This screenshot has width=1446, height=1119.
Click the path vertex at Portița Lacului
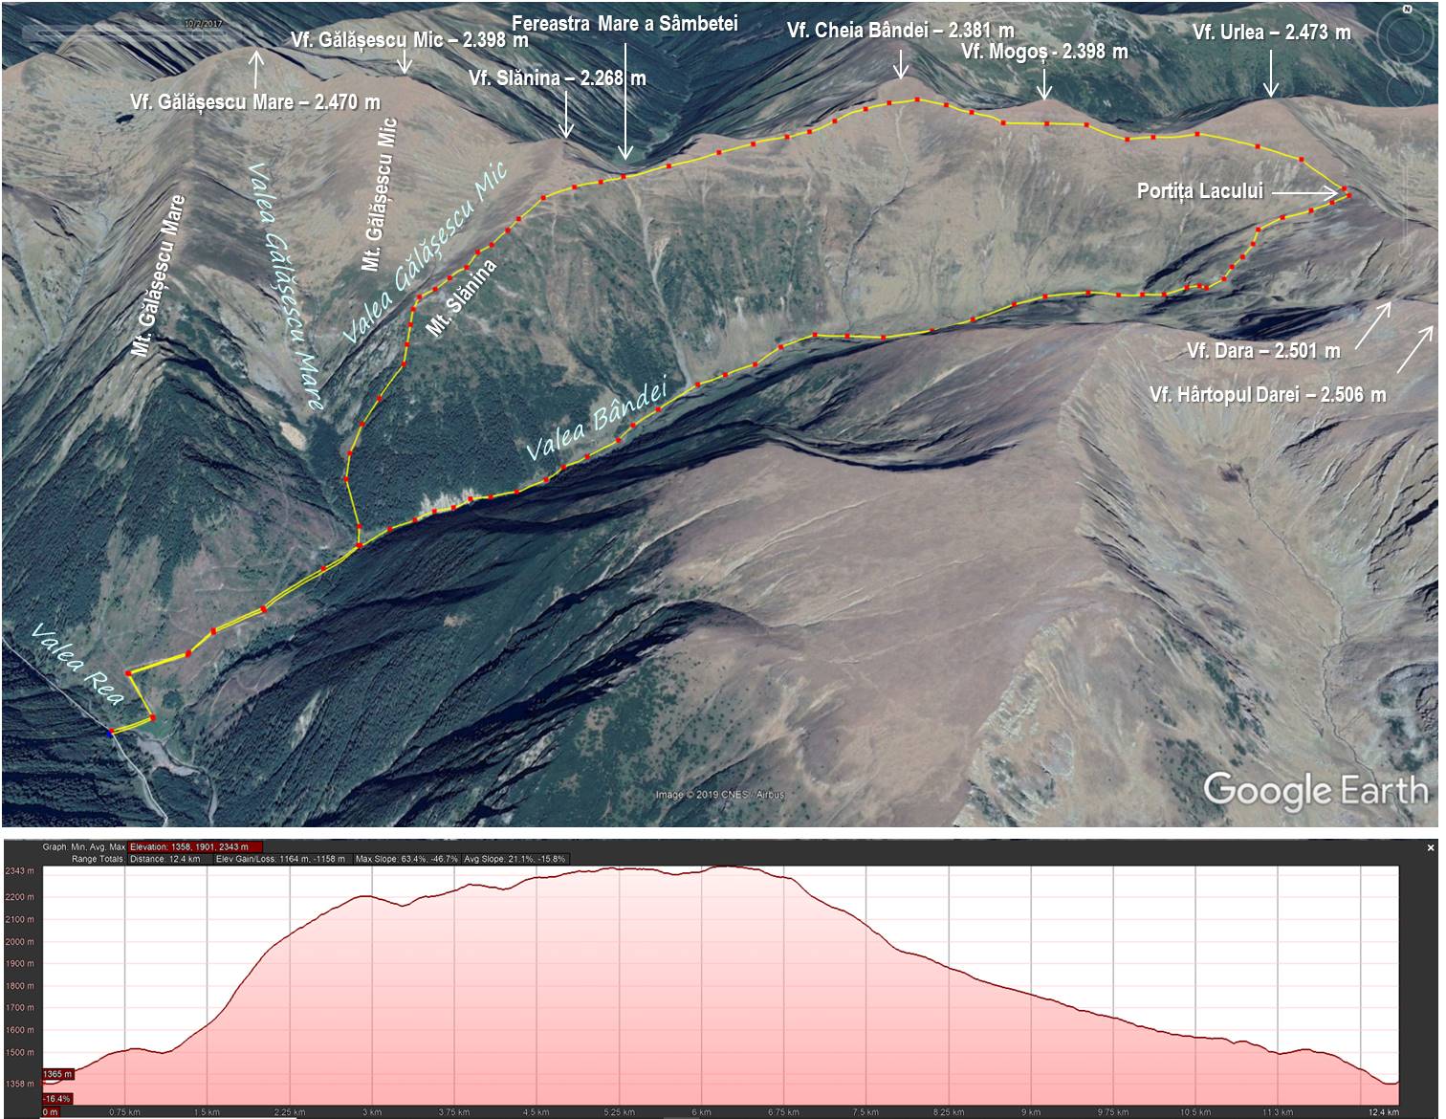coord(1347,194)
